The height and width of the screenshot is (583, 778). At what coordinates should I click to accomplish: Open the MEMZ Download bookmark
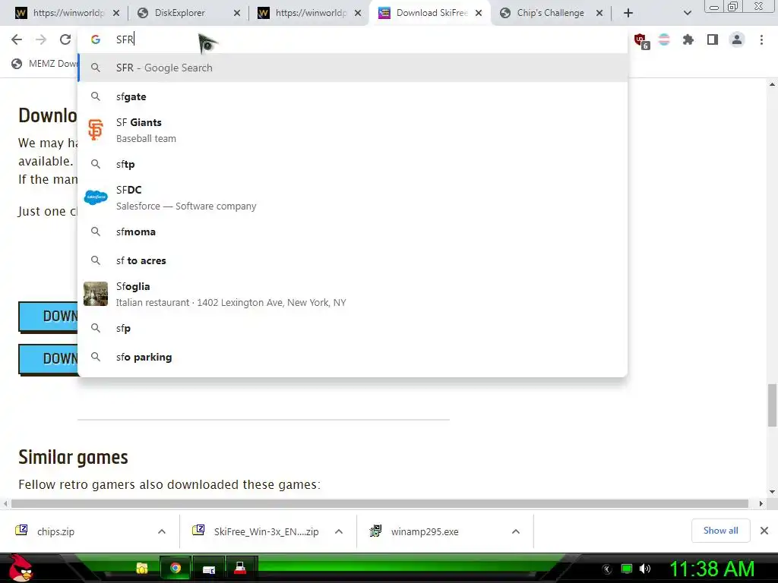pos(45,64)
